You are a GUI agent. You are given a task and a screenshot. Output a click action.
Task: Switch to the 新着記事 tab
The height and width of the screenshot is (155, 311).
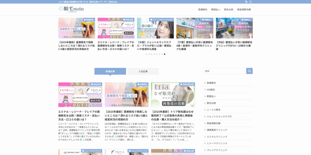pos(110,71)
